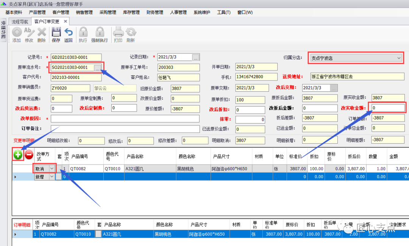Click the 改后折扣 input field
This screenshot has width=409, height=246.
pyautogui.click(x=250, y=110)
